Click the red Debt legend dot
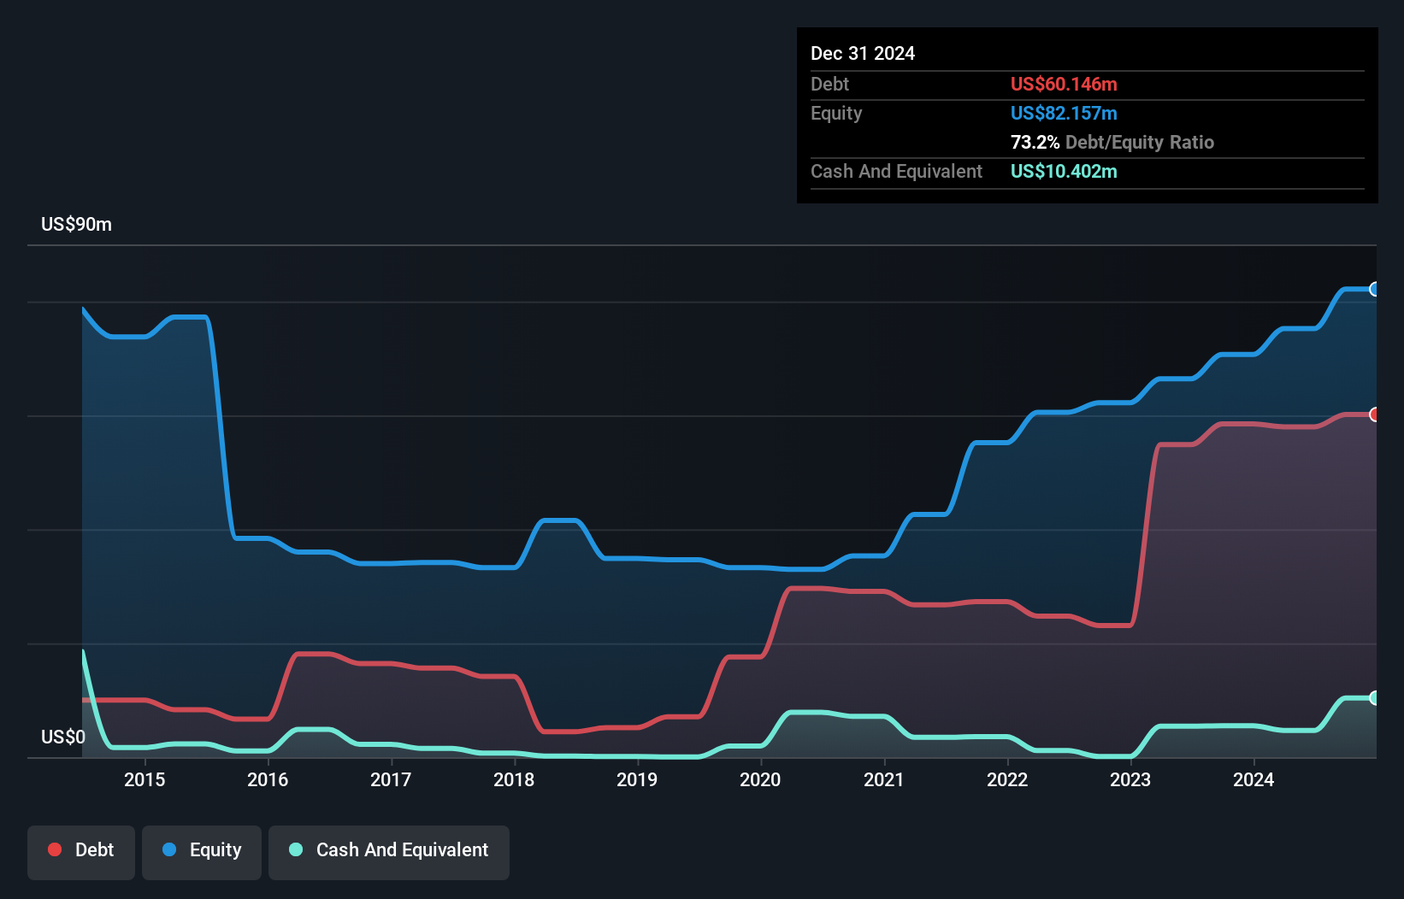 [54, 850]
